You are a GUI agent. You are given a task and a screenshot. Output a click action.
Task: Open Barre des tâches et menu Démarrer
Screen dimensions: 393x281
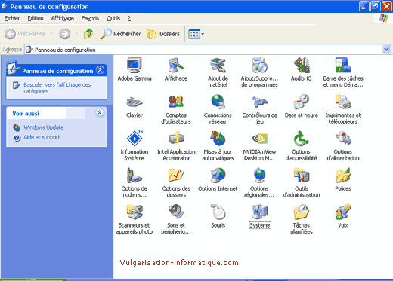(343, 66)
